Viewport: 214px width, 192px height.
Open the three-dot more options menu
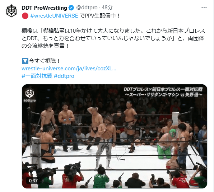click(204, 8)
